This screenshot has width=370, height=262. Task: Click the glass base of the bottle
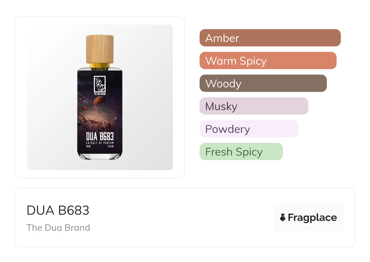100,156
